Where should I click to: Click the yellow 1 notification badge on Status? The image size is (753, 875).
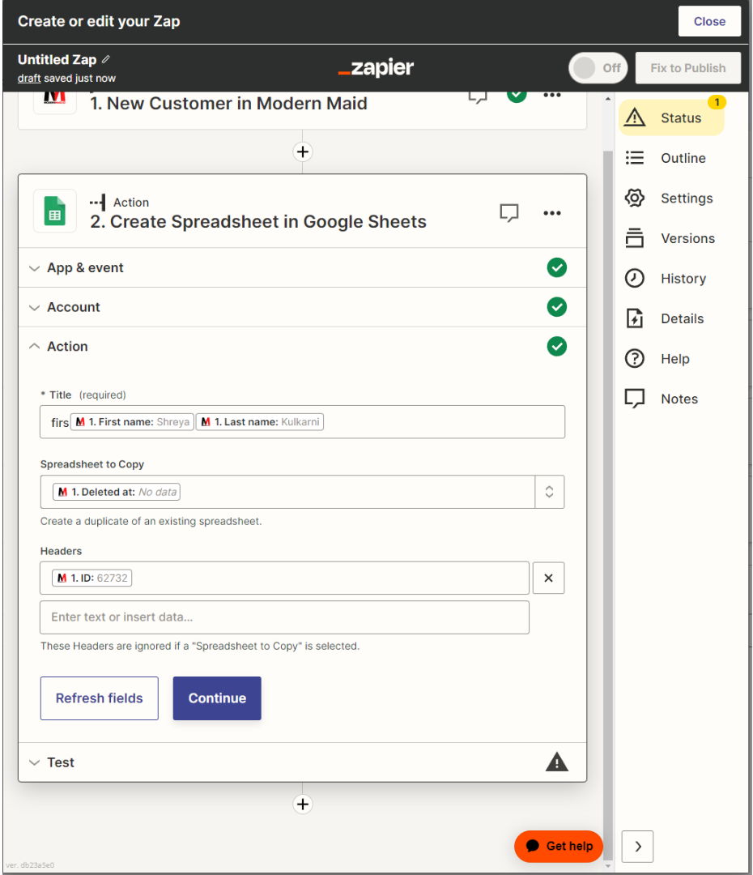click(717, 102)
